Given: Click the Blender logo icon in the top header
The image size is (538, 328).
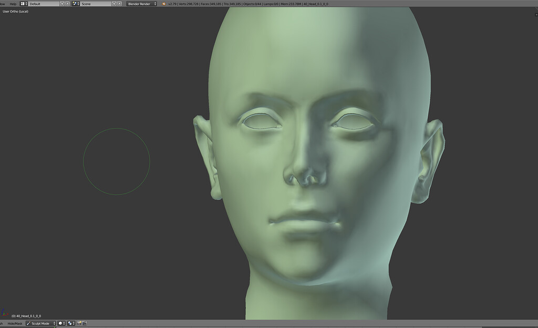Looking at the screenshot, I should click(x=164, y=4).
